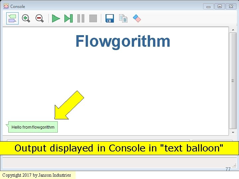This screenshot has width=239, height=179.
Task: Maximize the Console window
Action: 220,6
